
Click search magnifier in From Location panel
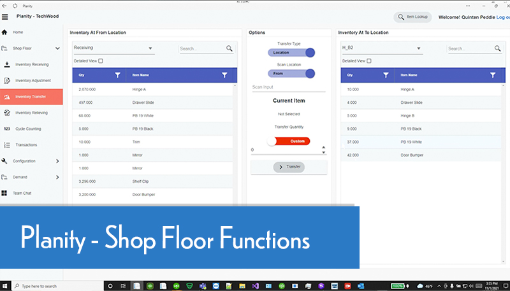point(229,48)
